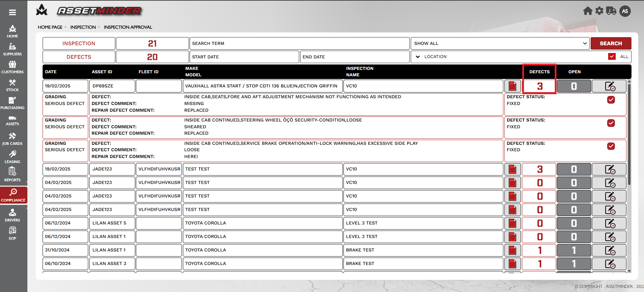The width and height of the screenshot is (644, 292).
Task: Open Purchasing sidebar icon
Action: point(13,103)
